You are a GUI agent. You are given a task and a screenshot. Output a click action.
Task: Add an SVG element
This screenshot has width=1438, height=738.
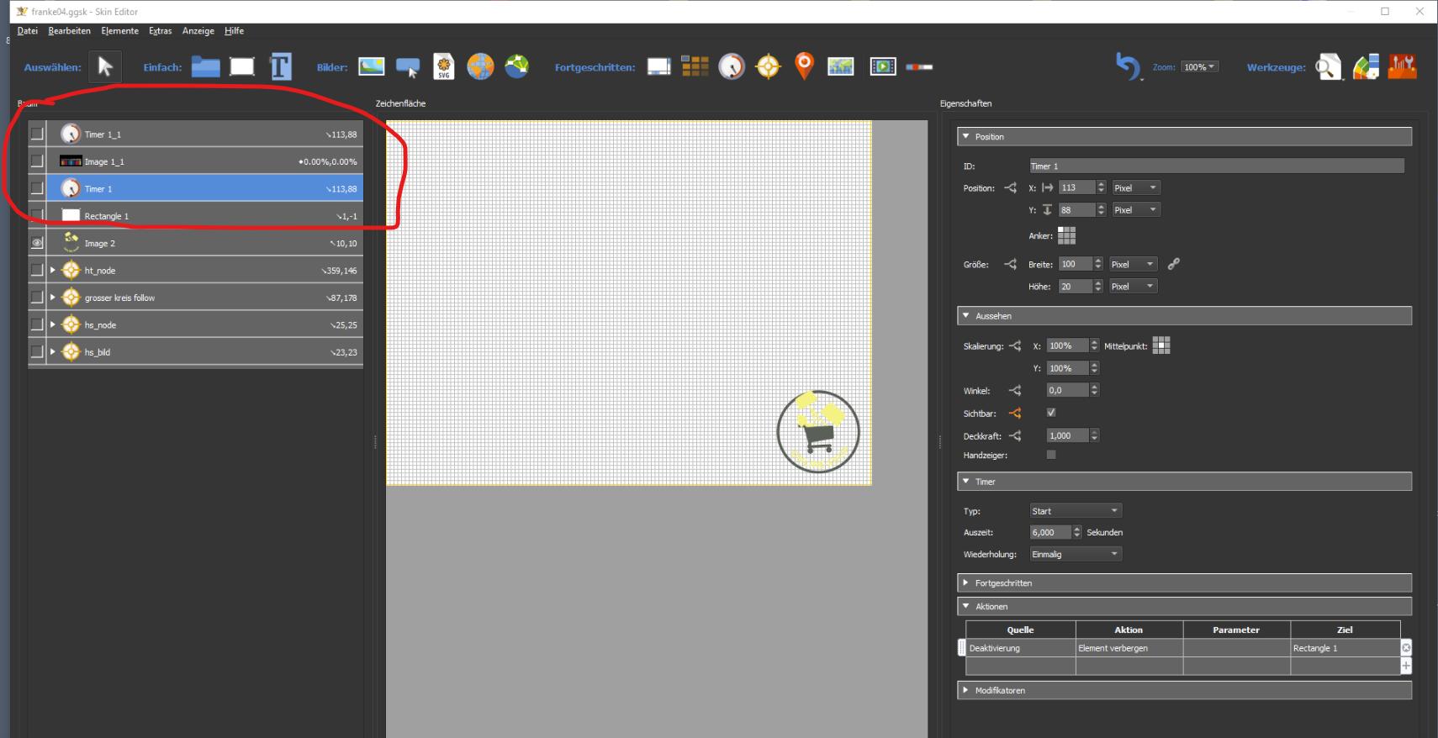tap(443, 66)
